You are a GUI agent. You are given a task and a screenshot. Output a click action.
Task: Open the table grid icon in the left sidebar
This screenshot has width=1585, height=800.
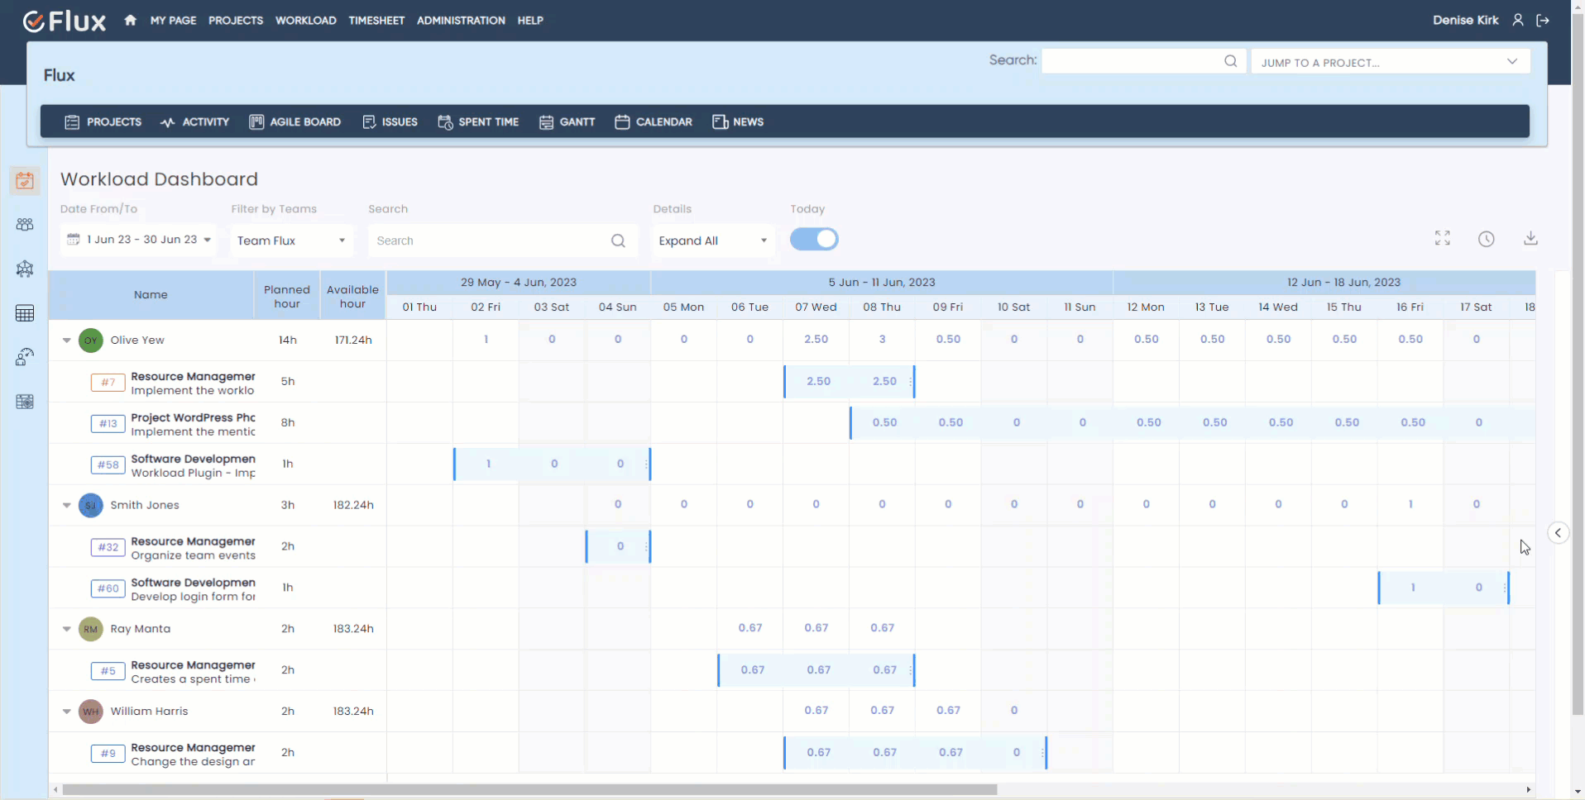point(25,313)
